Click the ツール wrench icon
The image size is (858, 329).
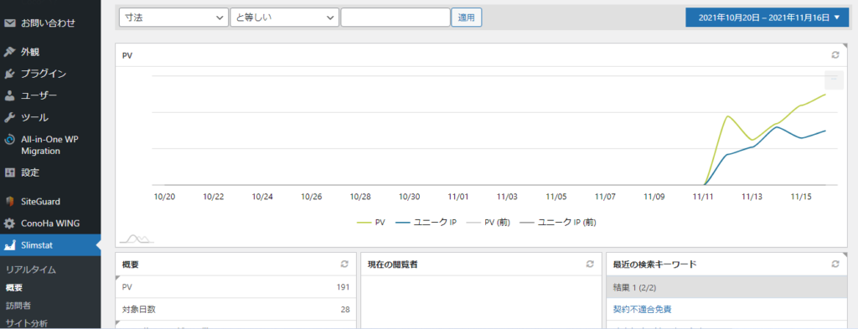[9, 117]
